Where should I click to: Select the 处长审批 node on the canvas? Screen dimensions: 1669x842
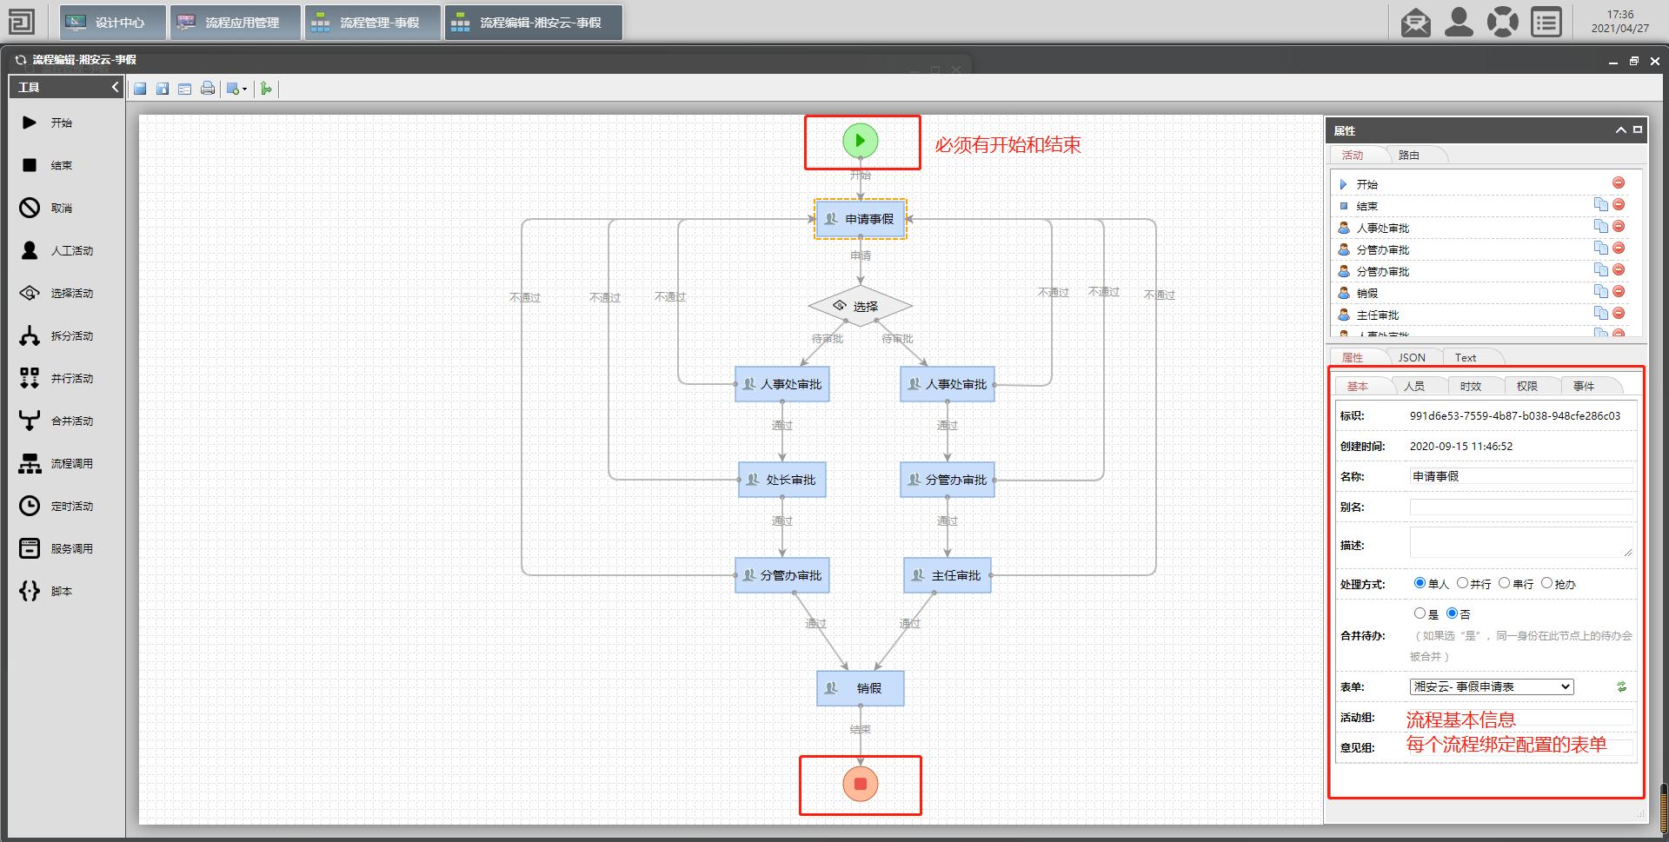[781, 480]
